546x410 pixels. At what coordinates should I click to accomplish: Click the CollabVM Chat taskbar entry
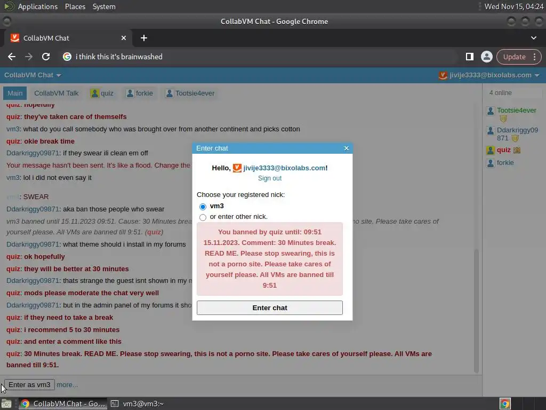tap(63, 404)
